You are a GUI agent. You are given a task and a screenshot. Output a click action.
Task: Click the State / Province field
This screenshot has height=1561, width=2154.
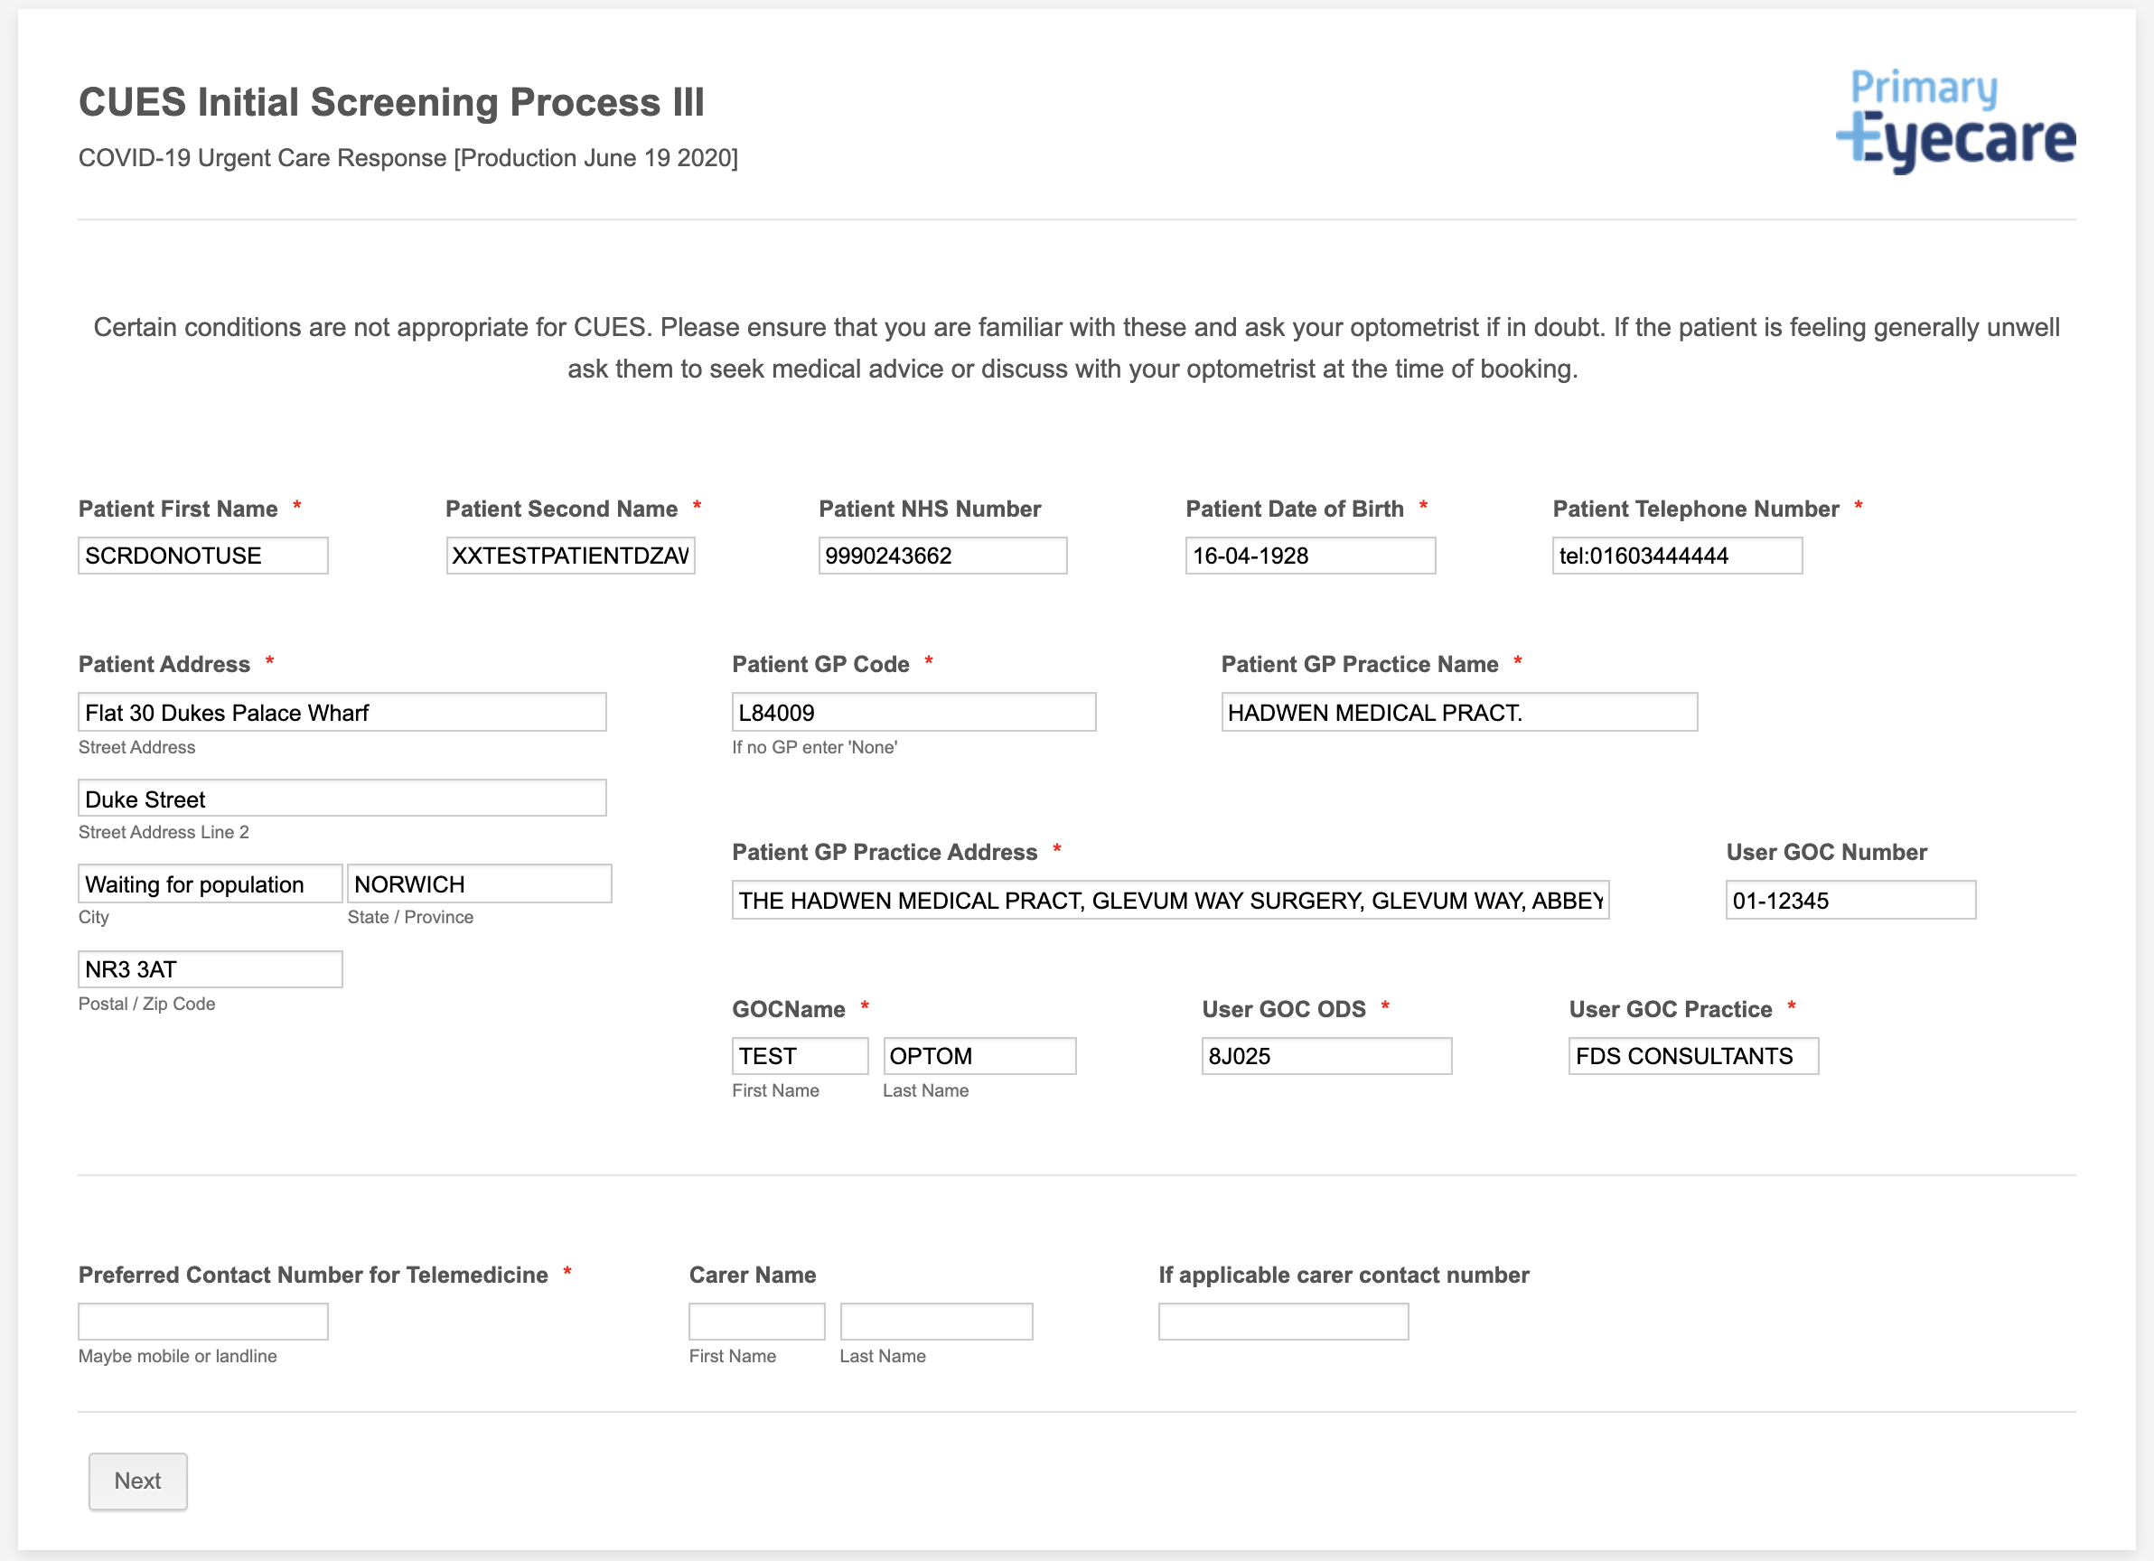coord(479,884)
